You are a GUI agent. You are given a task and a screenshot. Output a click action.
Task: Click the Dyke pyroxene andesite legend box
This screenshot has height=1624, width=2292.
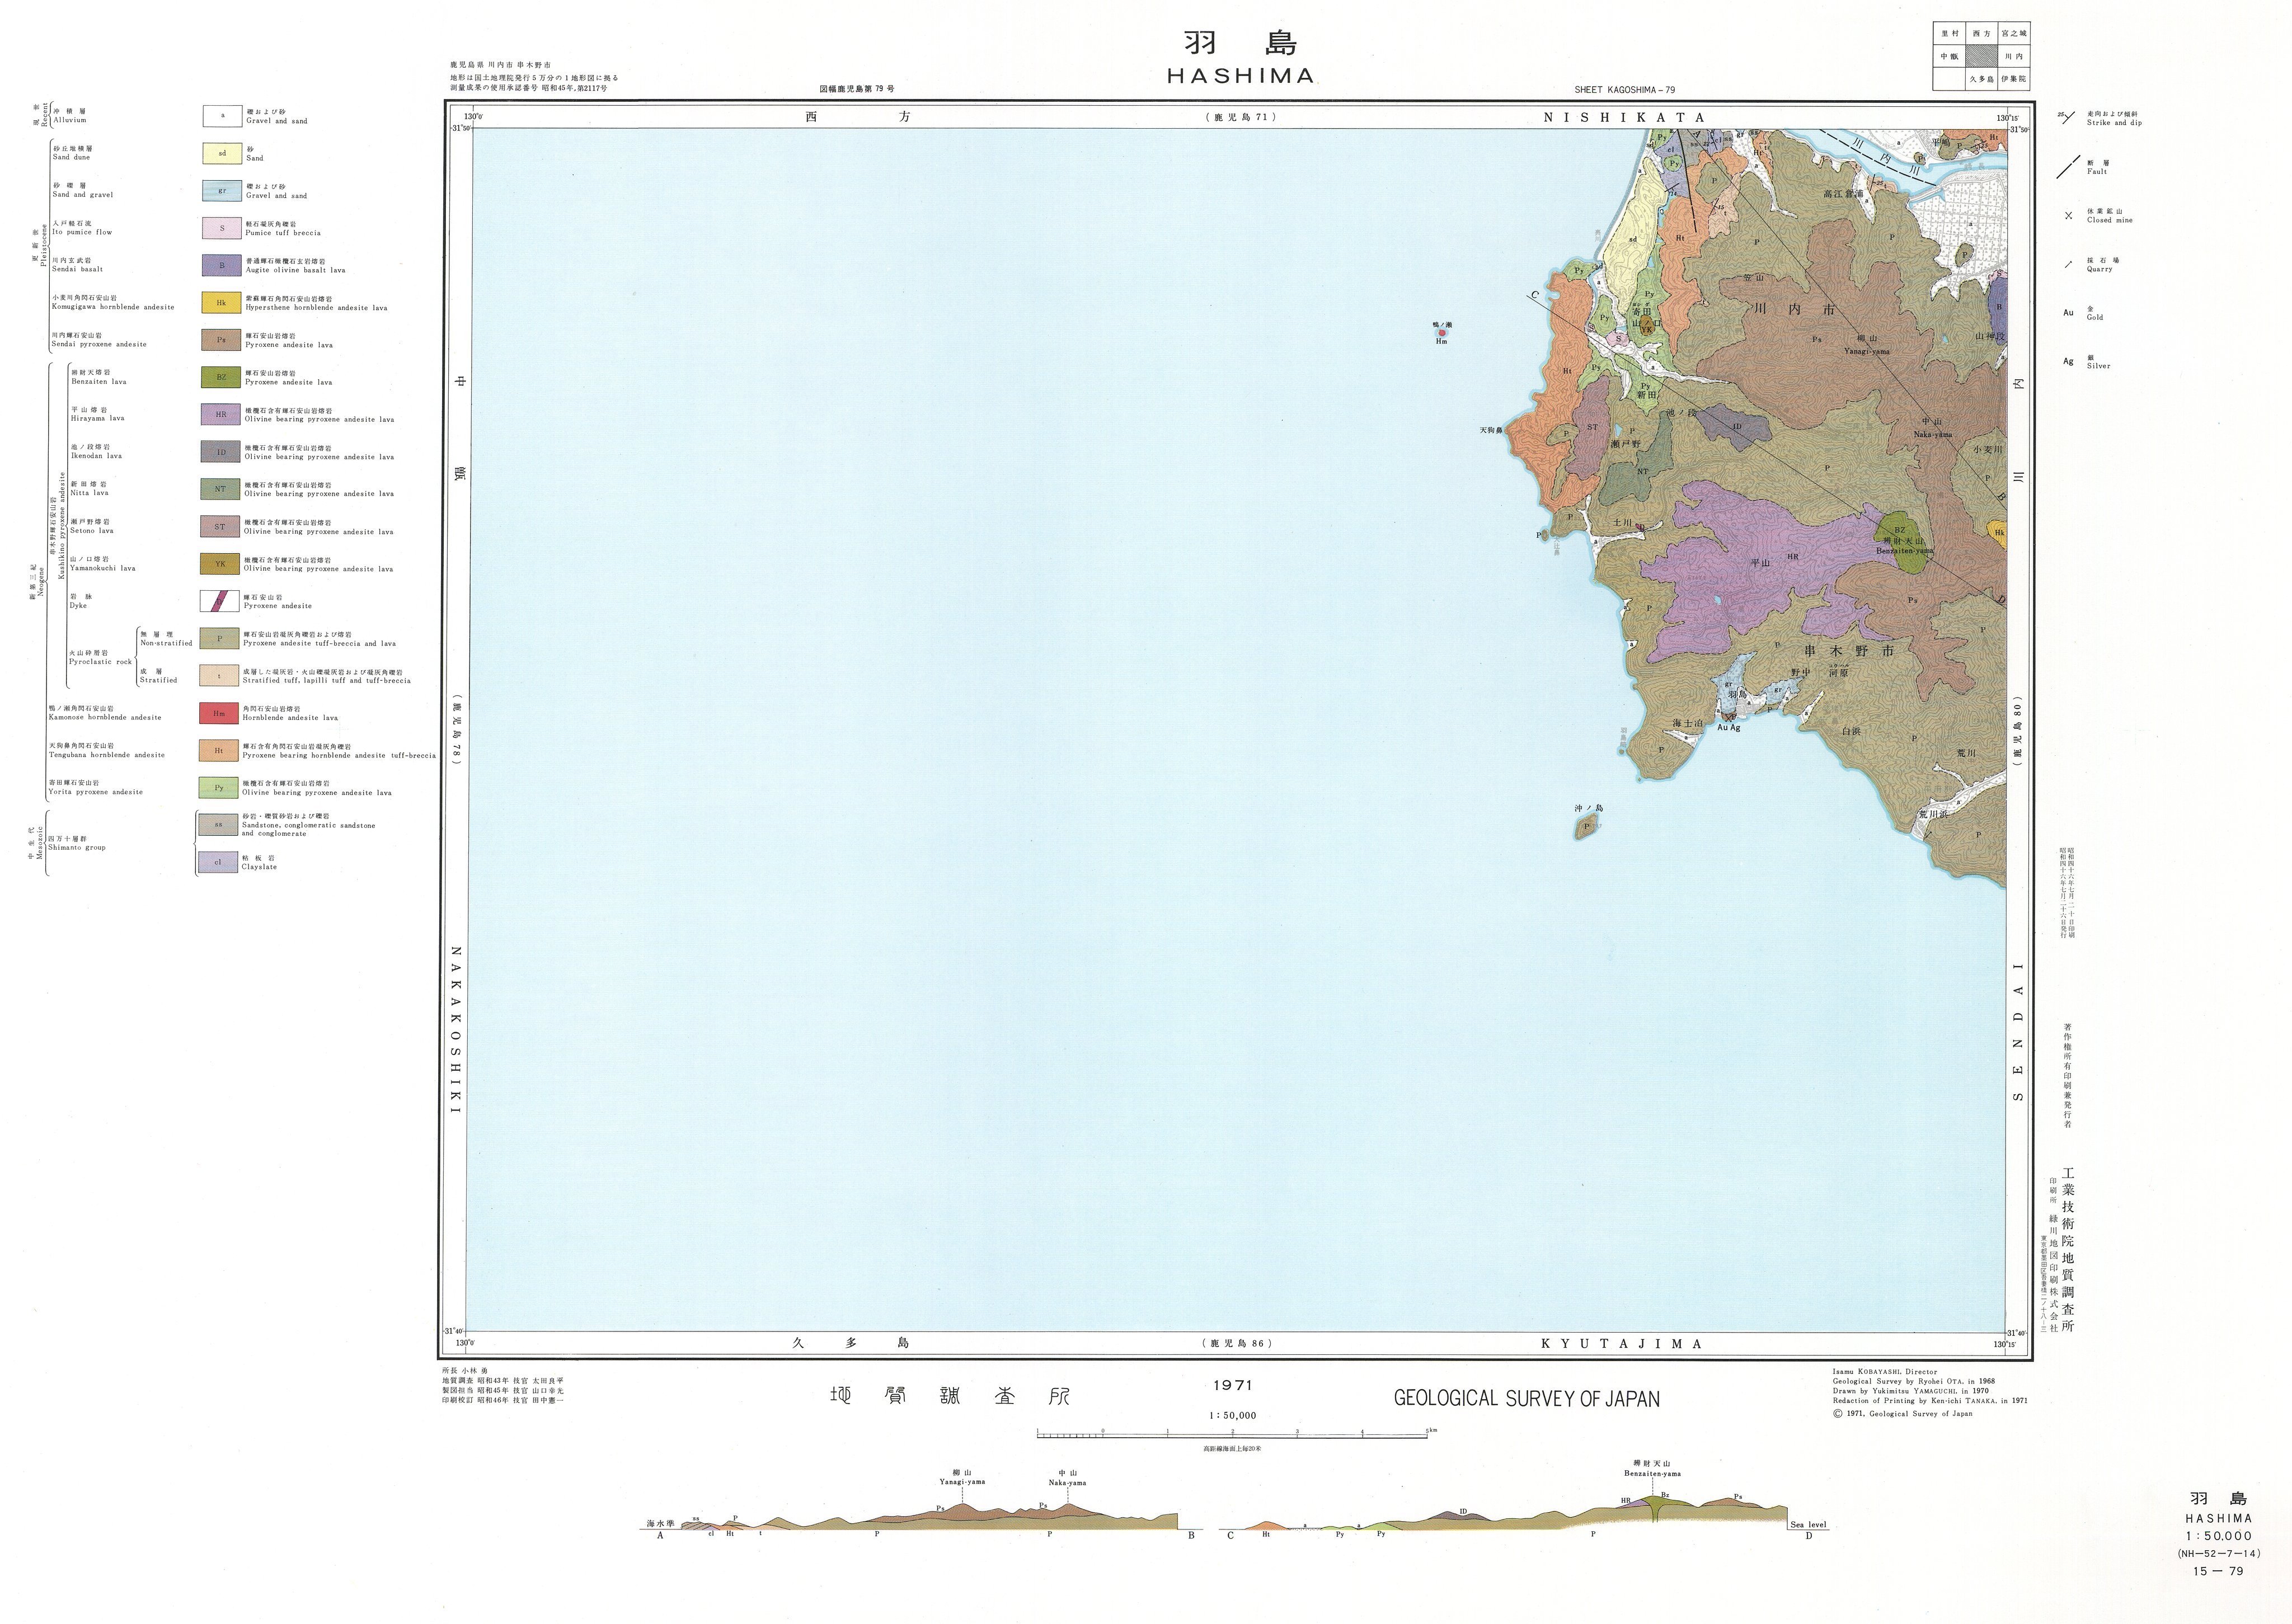pyautogui.click(x=220, y=601)
